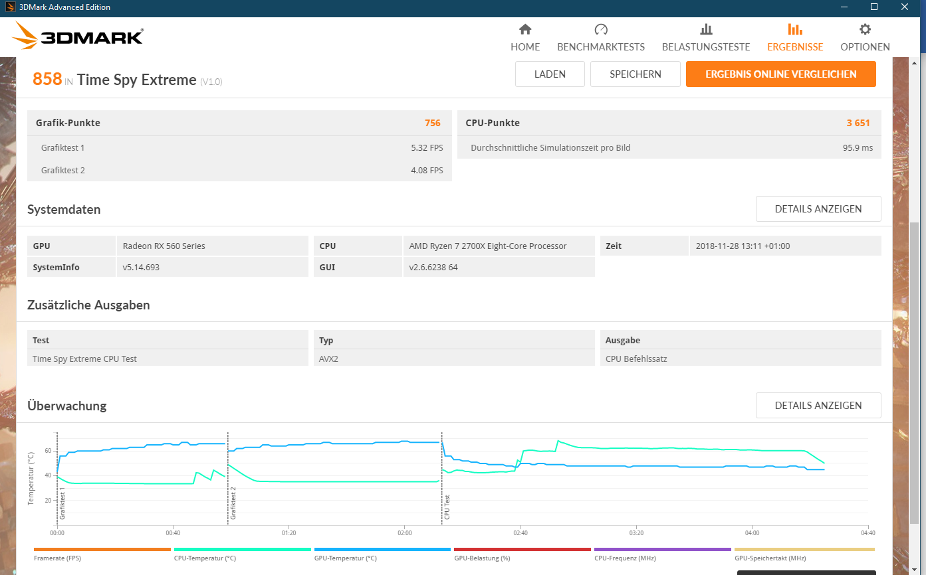The height and width of the screenshot is (575, 926).
Task: Click the Time Spy Extreme title
Action: (137, 80)
